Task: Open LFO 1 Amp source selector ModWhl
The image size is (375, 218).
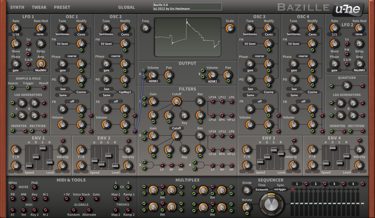Action: pos(41,70)
